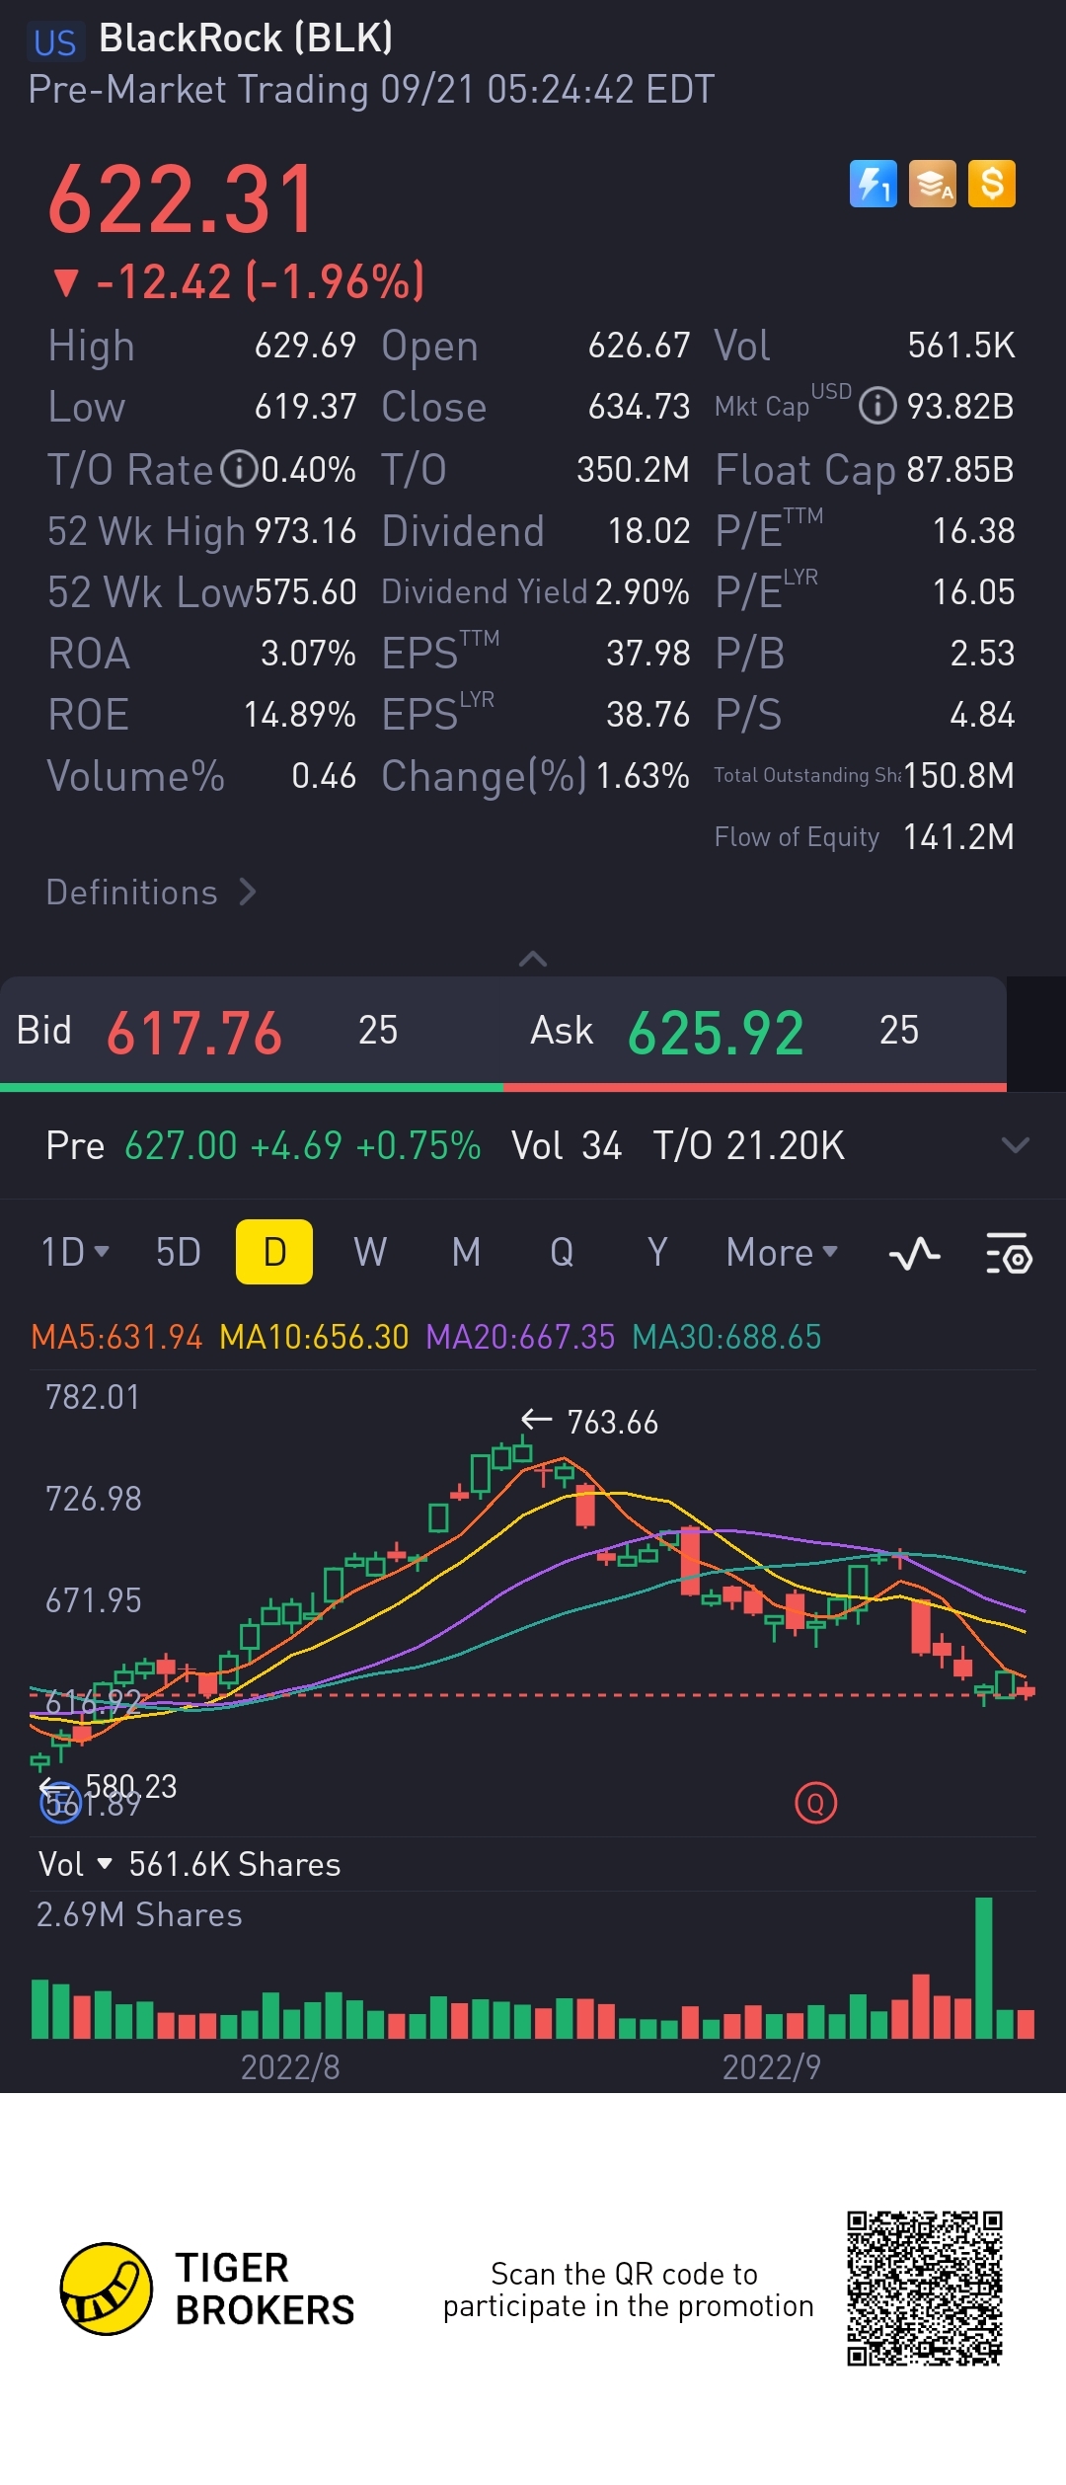Tap the 782.01 price axis label

click(x=93, y=1397)
